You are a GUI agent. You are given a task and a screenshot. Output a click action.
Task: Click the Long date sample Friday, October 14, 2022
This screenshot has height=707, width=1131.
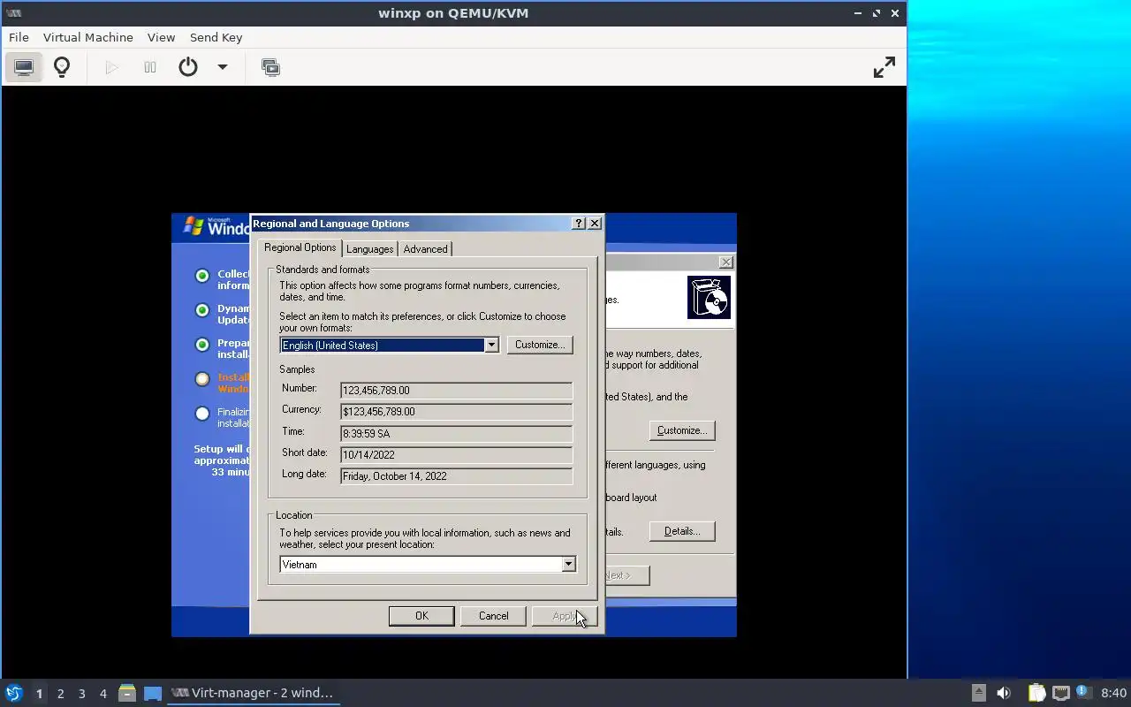tap(456, 475)
